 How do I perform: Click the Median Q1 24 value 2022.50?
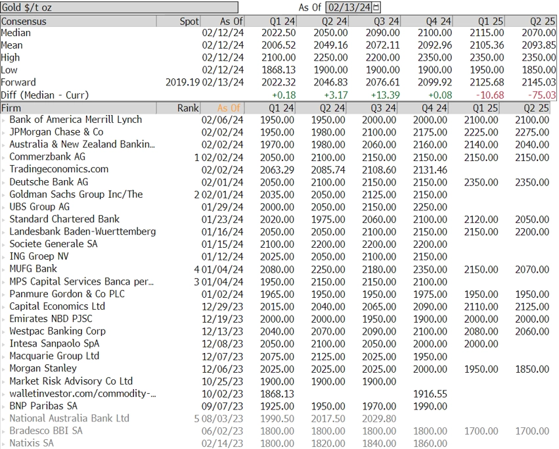[279, 33]
